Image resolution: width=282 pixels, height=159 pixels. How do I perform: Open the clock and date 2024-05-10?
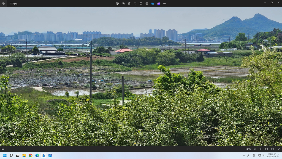pyautogui.click(x=271, y=155)
